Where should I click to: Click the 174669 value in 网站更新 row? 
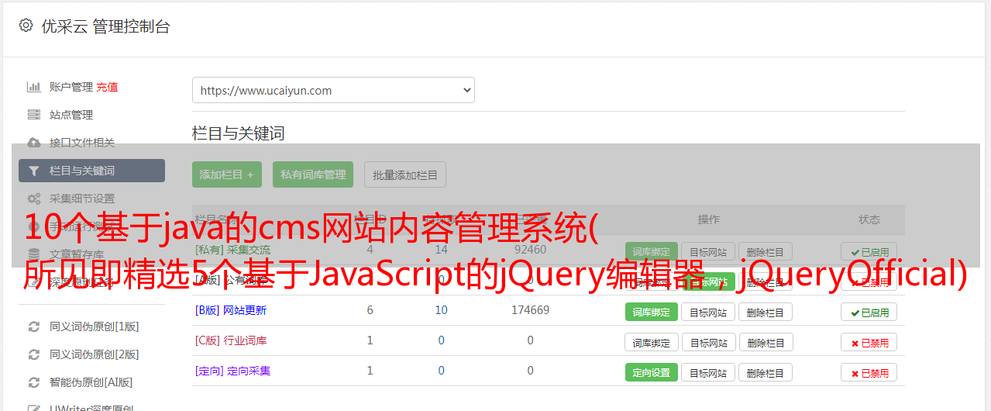pyautogui.click(x=530, y=310)
